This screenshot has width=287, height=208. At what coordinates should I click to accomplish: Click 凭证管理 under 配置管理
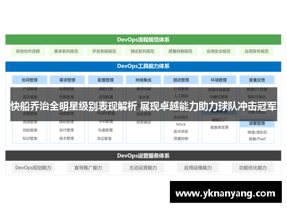[104, 138]
